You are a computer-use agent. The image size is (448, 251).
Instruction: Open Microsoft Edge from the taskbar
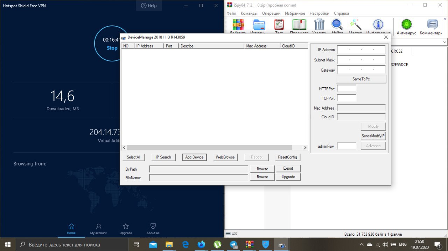click(185, 244)
